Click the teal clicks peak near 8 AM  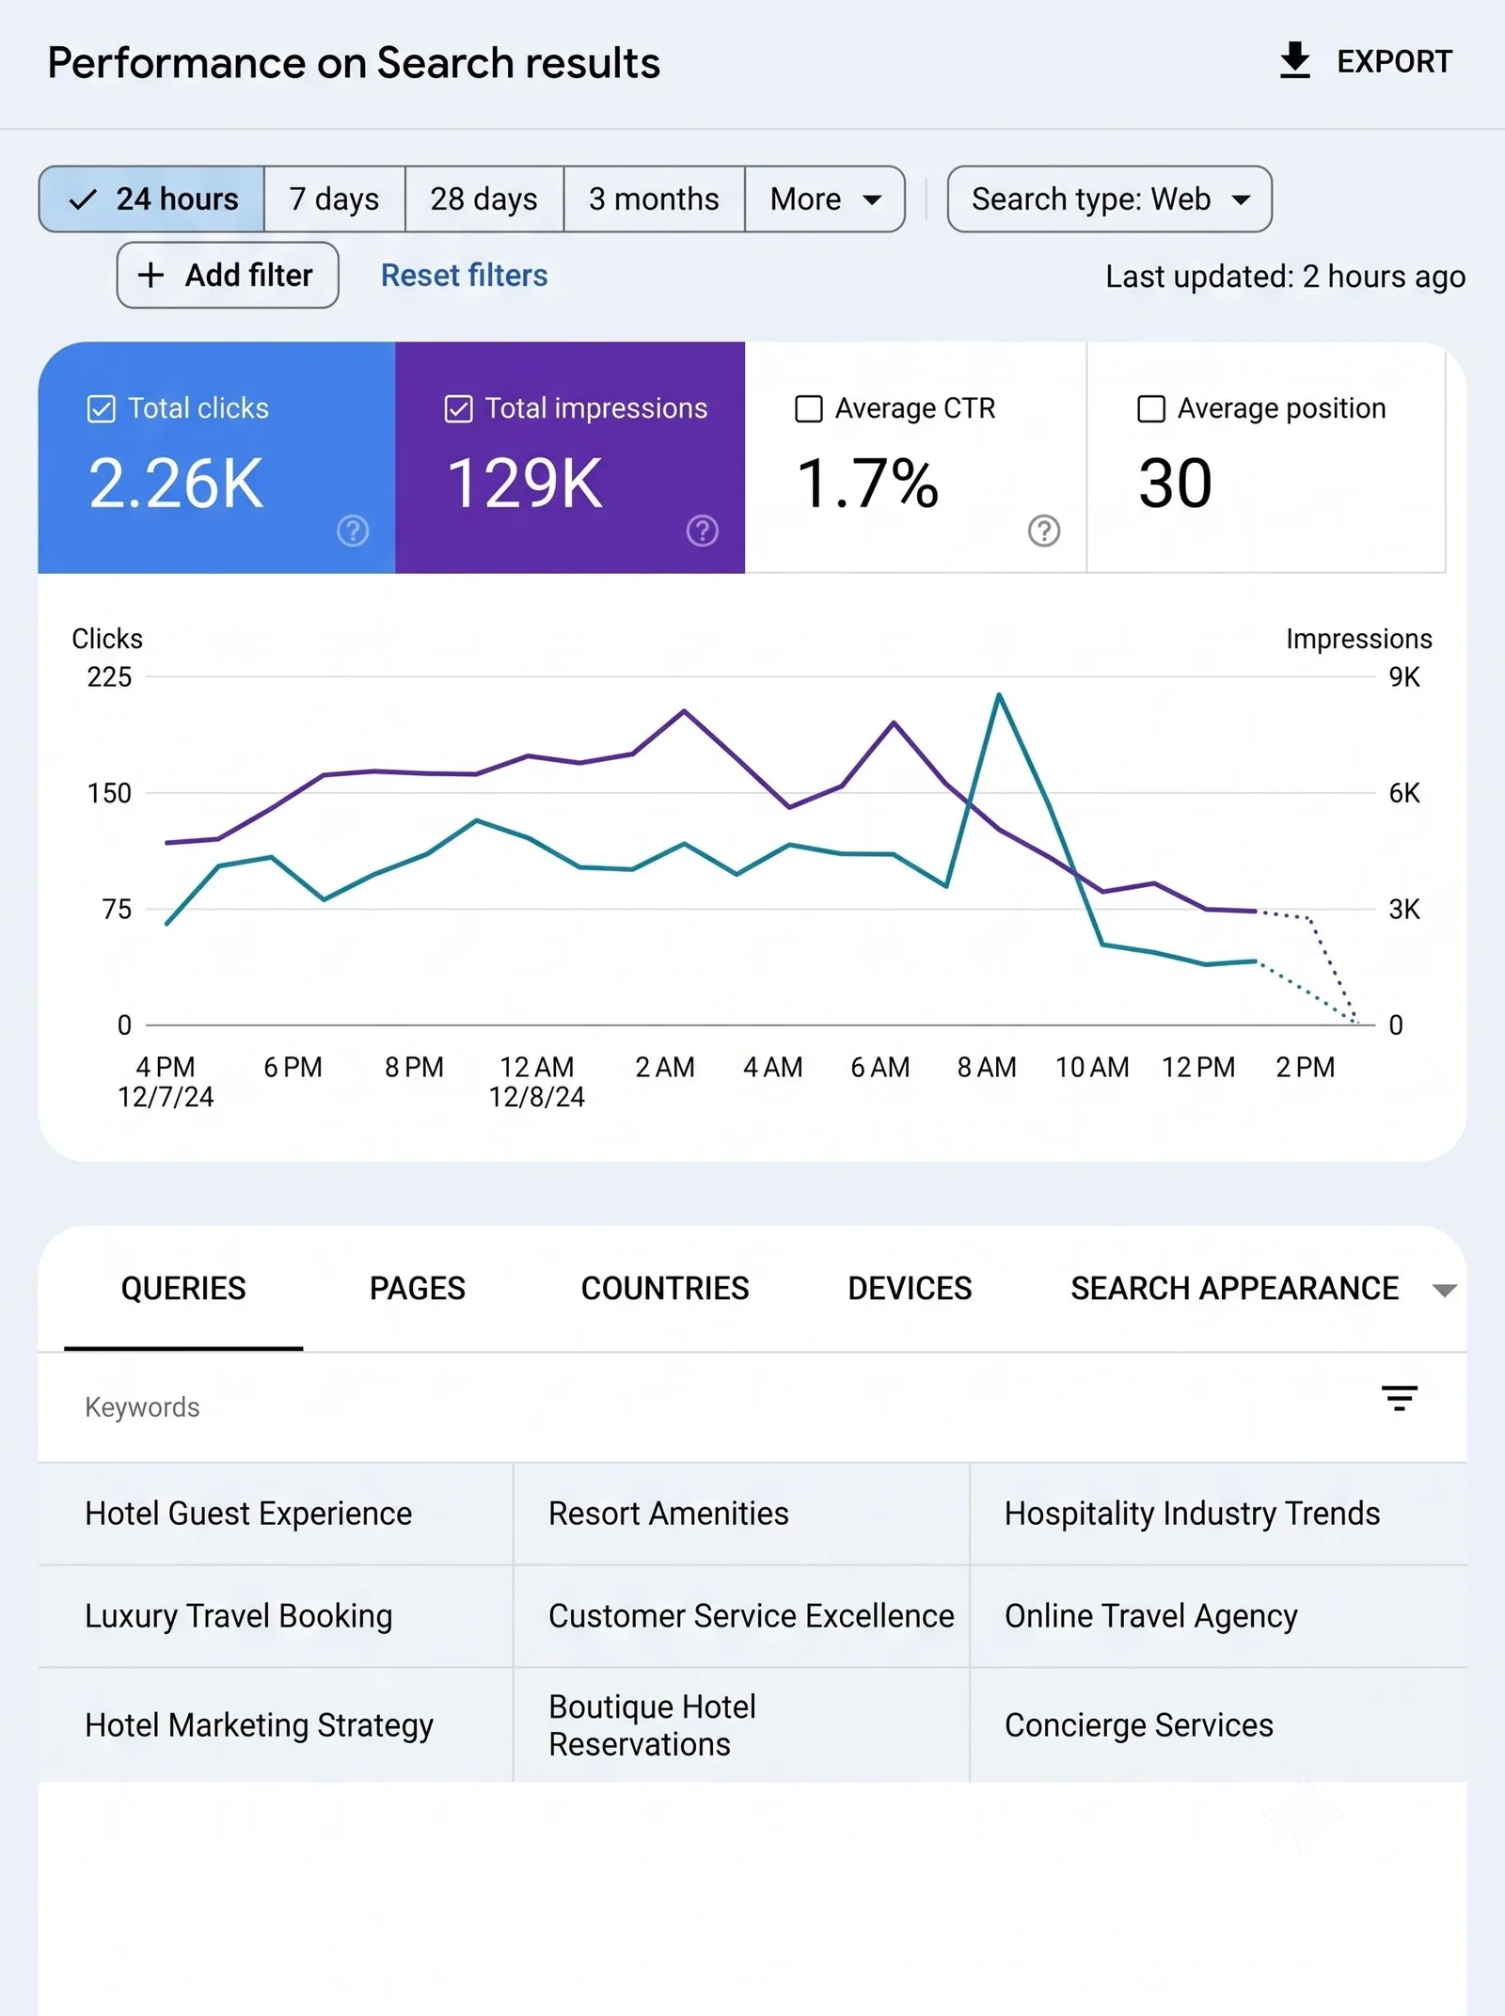point(999,695)
